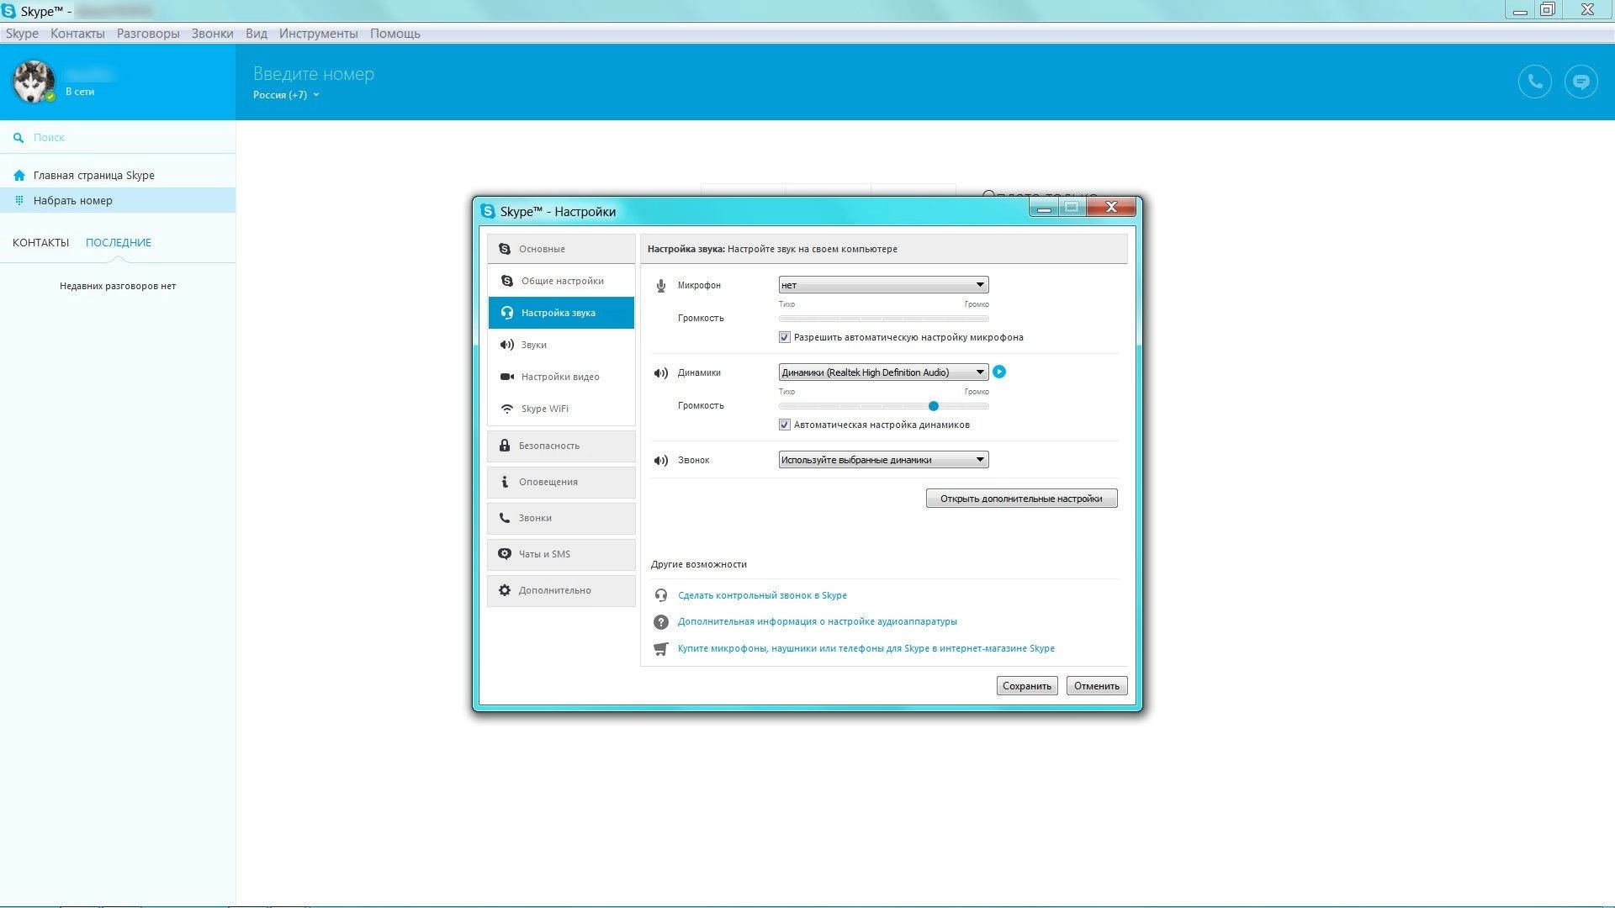Play the speaker test sound button
The image size is (1615, 908).
(x=999, y=372)
